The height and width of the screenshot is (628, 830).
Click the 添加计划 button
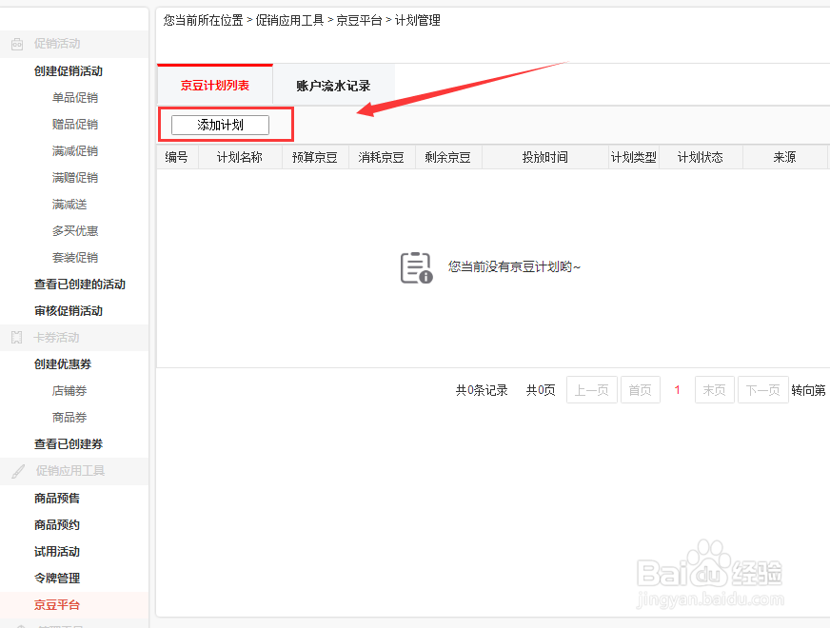(220, 125)
